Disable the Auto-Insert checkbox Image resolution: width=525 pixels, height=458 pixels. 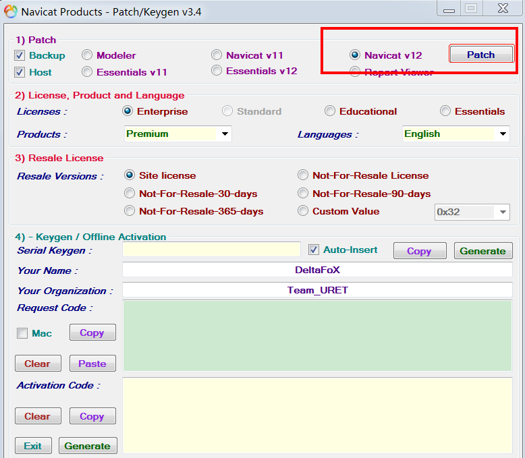(313, 250)
